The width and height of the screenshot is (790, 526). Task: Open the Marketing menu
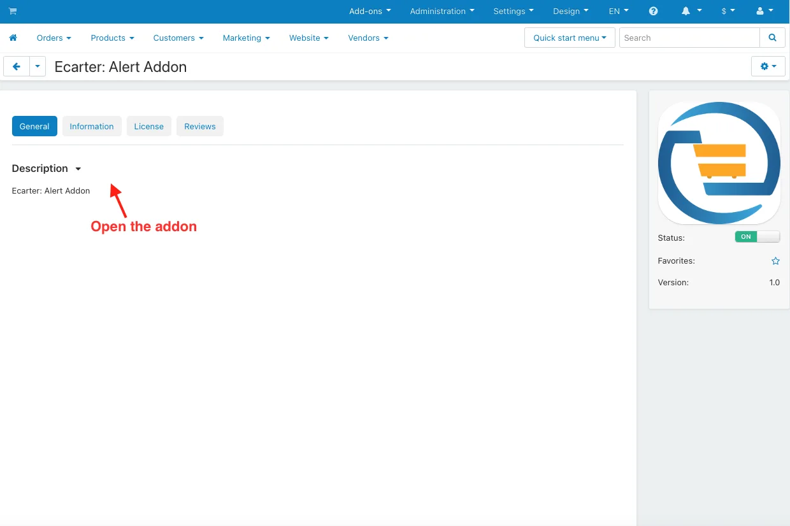pyautogui.click(x=247, y=38)
